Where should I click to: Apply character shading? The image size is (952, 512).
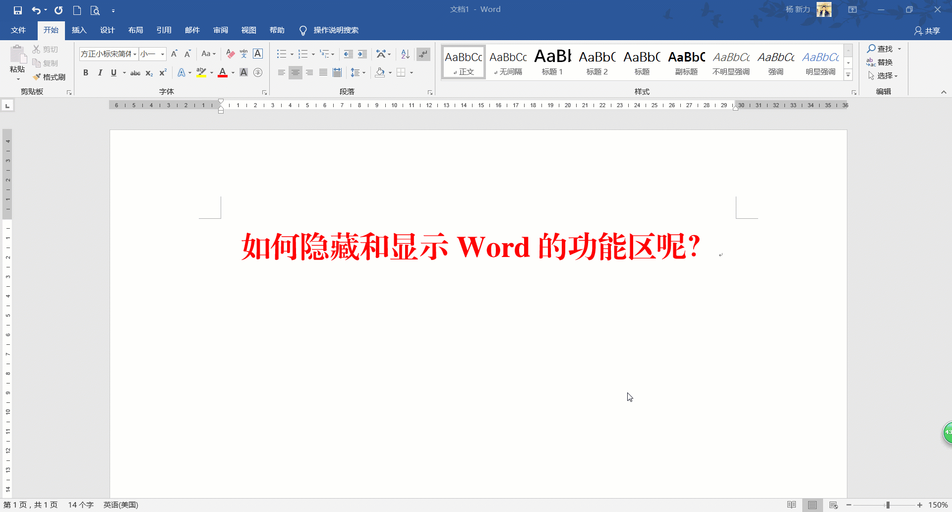pyautogui.click(x=243, y=73)
